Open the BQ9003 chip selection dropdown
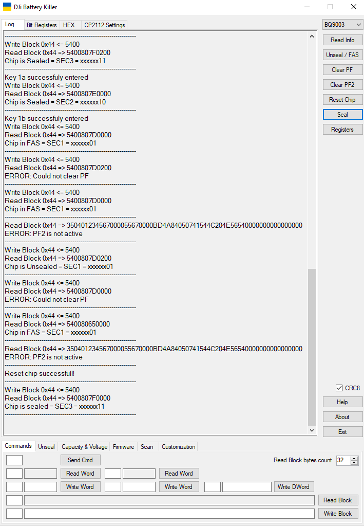Image resolution: width=364 pixels, height=526 pixels. coord(342,25)
